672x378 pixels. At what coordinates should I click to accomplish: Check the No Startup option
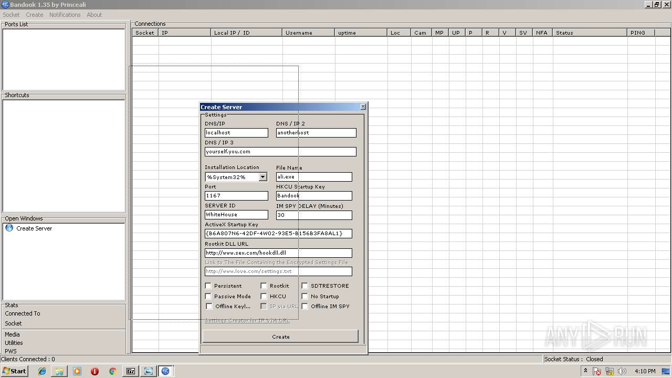(x=305, y=296)
